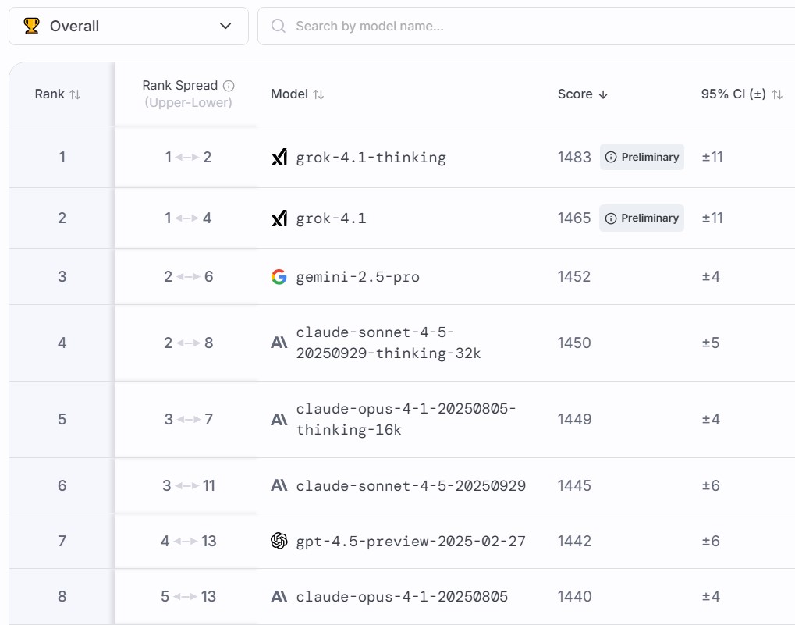Click the Rank Spread info icon
Viewport: 795px width, 625px height.
point(229,86)
